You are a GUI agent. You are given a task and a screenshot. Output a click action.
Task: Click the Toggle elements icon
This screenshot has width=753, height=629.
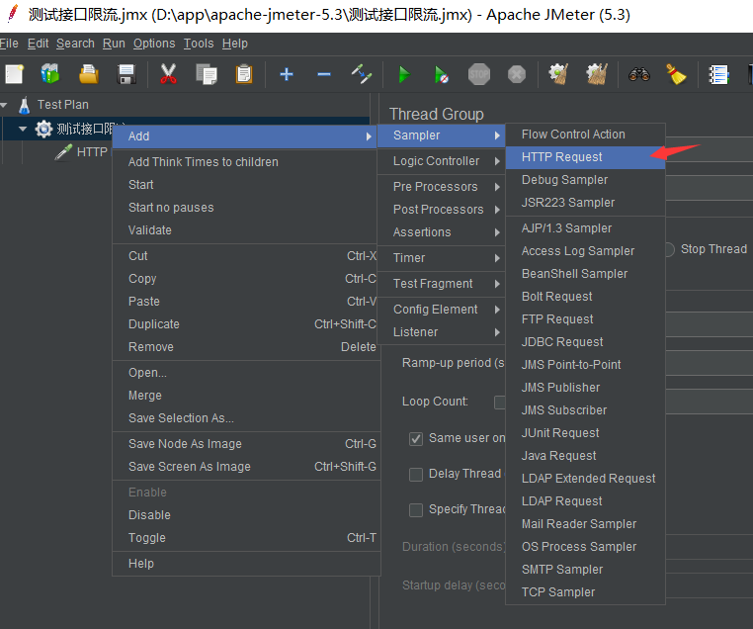click(362, 74)
